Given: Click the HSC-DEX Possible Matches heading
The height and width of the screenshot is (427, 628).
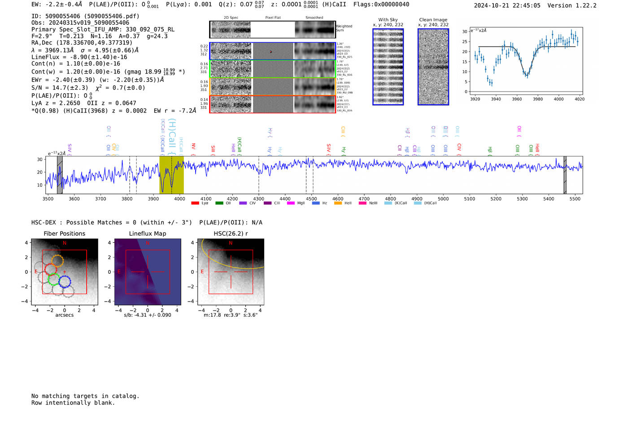Looking at the screenshot, I should 147,223.
